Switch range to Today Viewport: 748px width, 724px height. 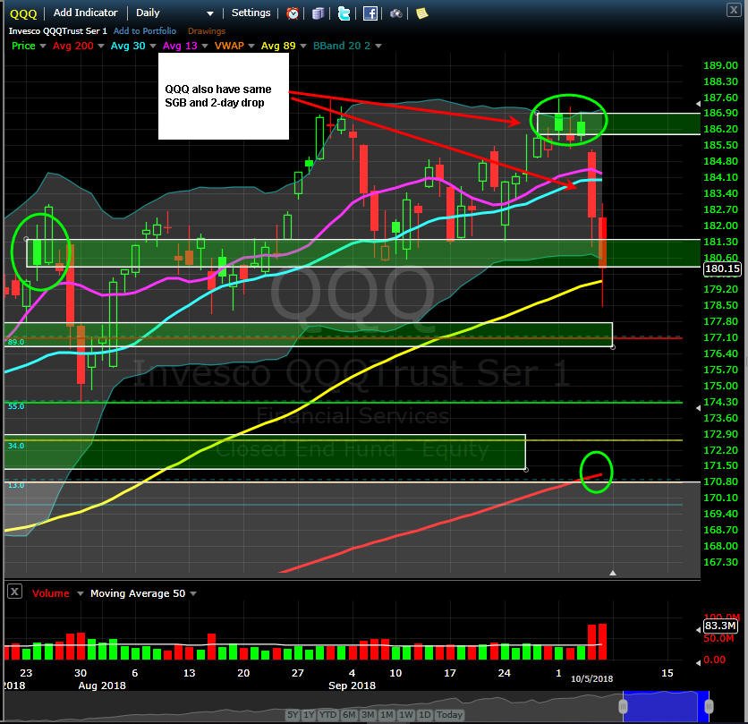(x=449, y=714)
